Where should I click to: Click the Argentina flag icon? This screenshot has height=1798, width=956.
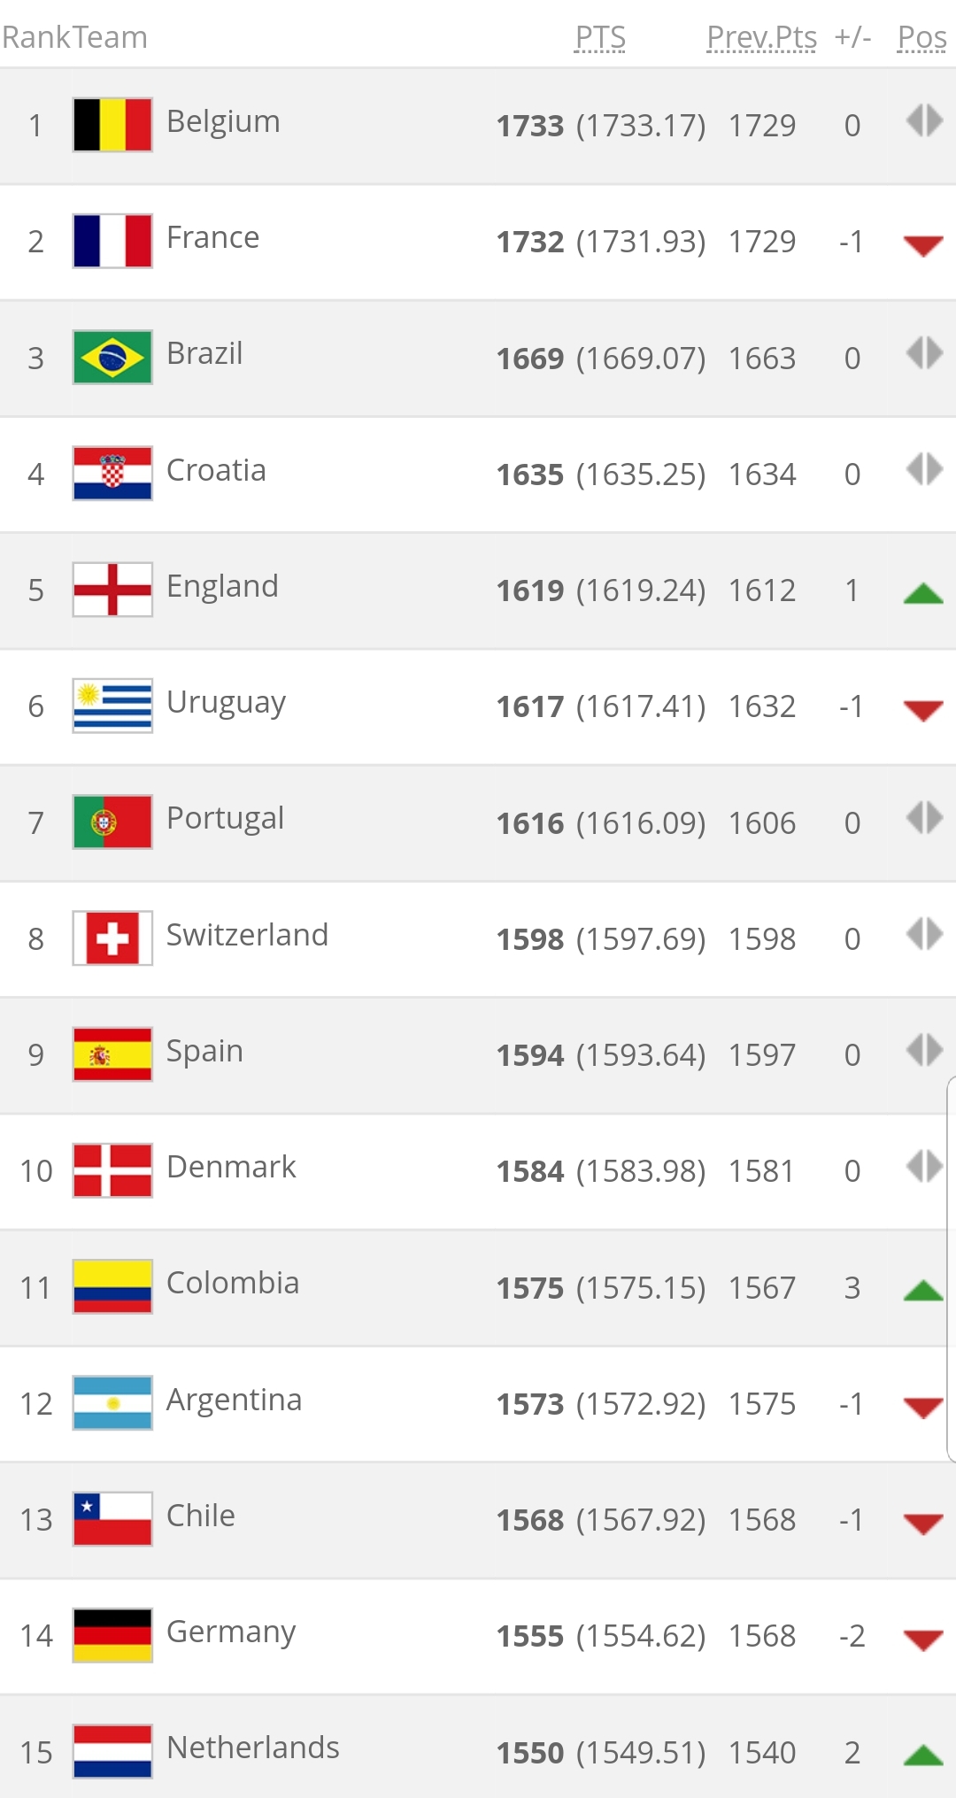click(x=112, y=1403)
